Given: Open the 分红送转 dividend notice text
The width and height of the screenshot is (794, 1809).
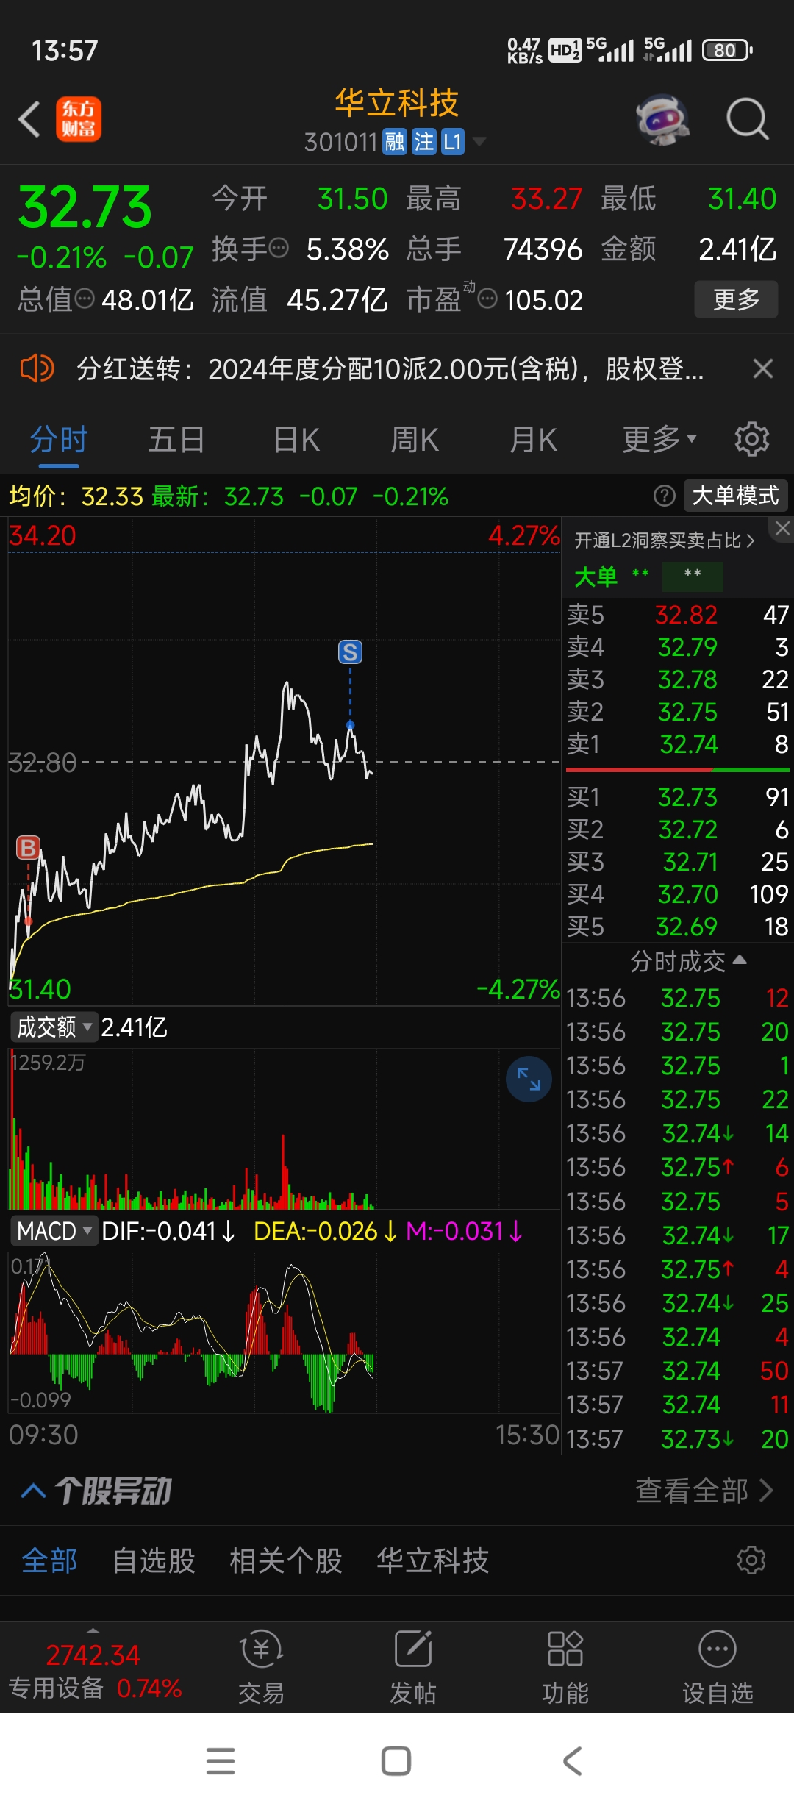Looking at the screenshot, I should (x=390, y=368).
